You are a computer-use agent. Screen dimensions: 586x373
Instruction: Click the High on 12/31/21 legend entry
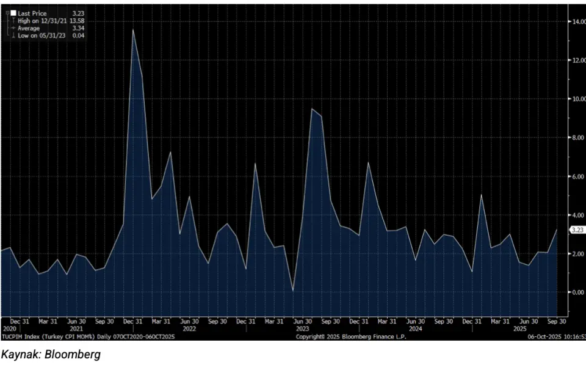[x=40, y=20]
